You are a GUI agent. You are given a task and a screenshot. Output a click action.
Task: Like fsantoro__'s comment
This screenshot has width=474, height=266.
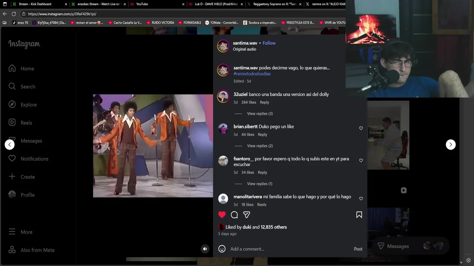pyautogui.click(x=361, y=160)
